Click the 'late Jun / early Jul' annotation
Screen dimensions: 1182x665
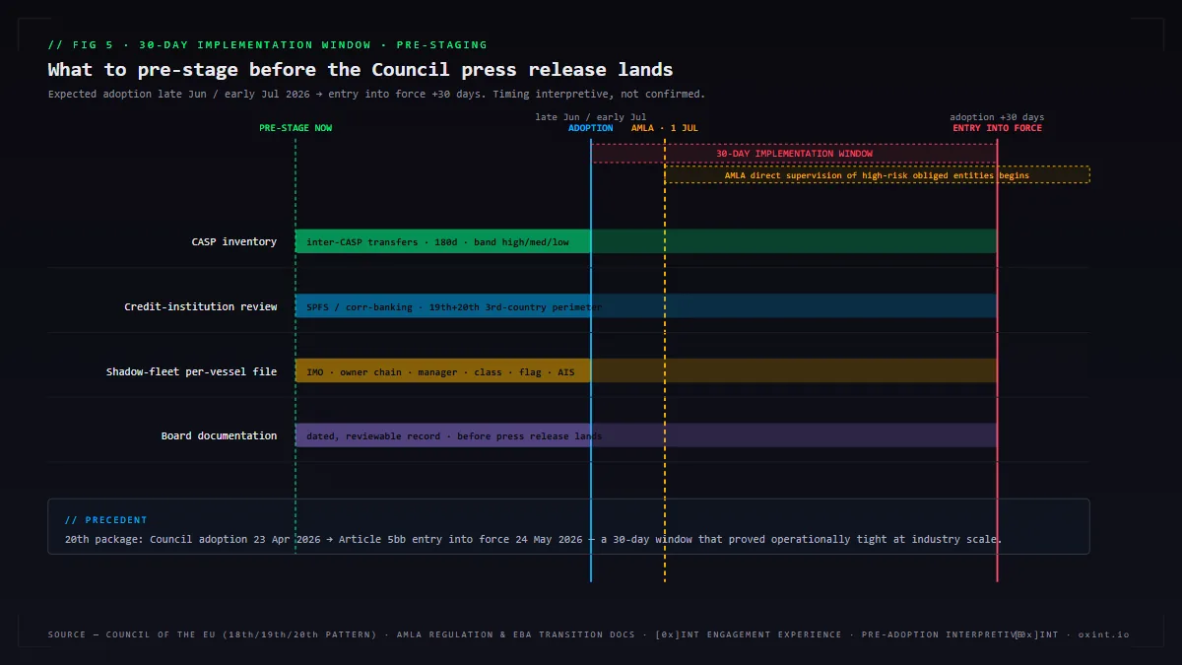click(x=591, y=117)
